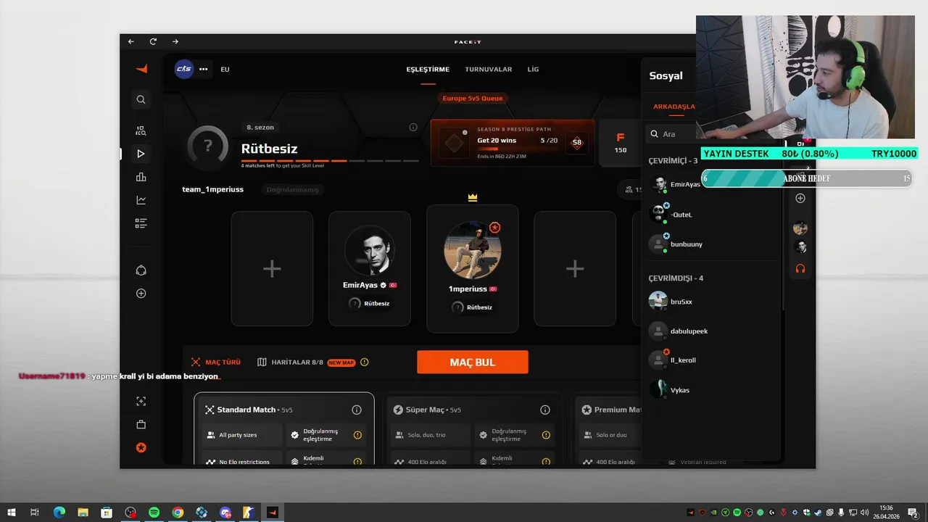The width and height of the screenshot is (928, 522).
Task: Select the Süper Maç card
Action: pyautogui.click(x=473, y=428)
